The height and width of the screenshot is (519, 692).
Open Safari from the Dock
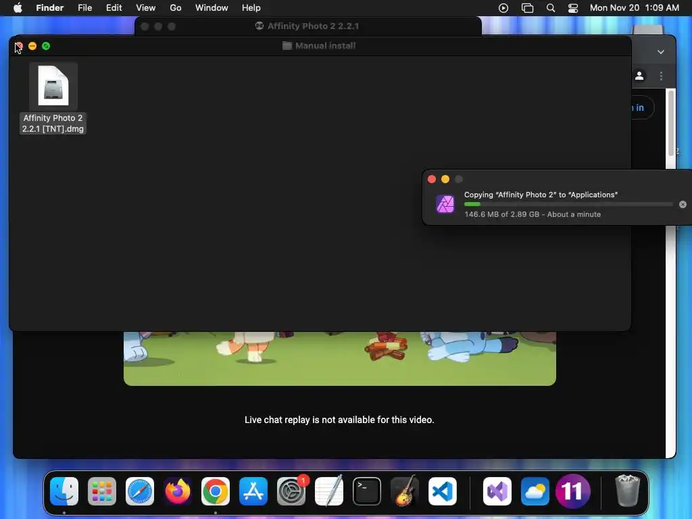coord(140,491)
